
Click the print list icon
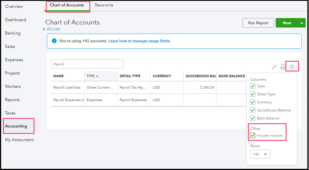coord(283,67)
